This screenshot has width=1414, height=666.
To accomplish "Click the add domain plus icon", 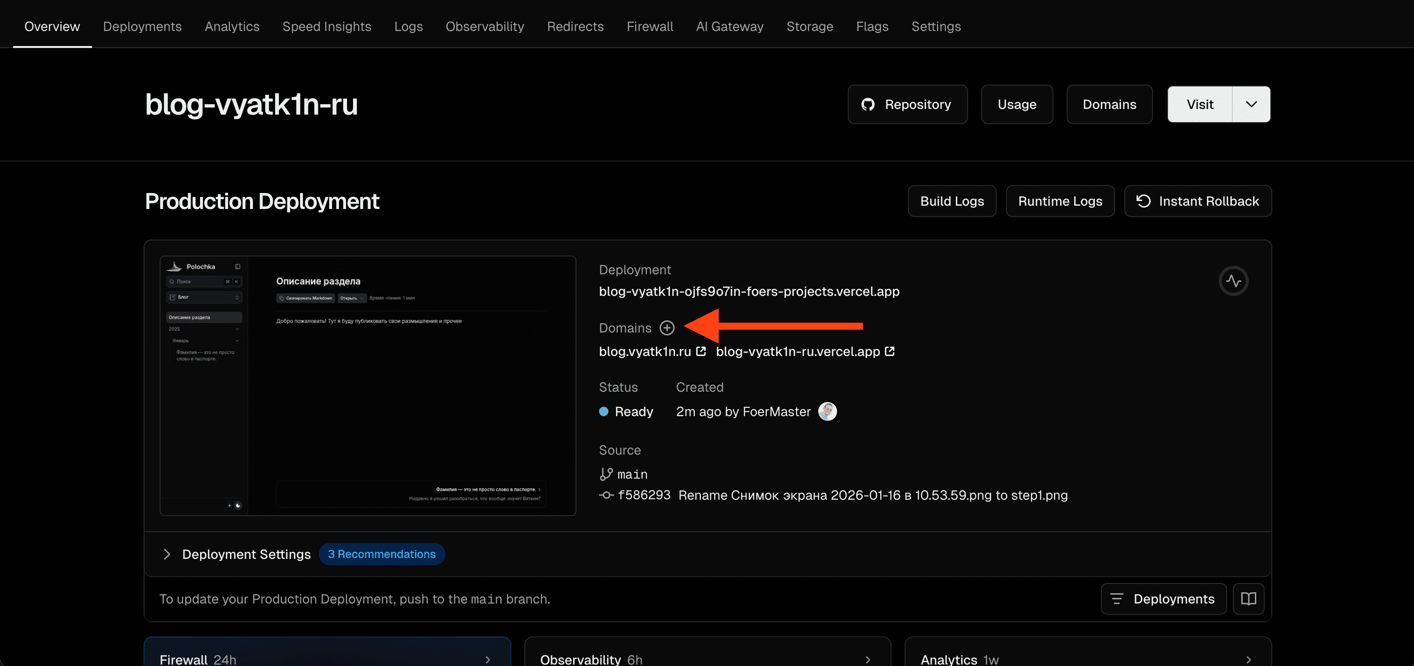I will pos(667,328).
